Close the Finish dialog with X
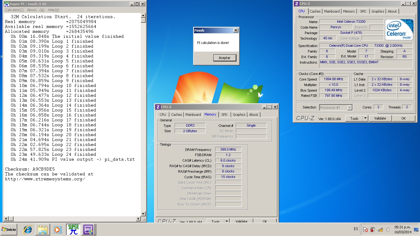 click(236, 30)
